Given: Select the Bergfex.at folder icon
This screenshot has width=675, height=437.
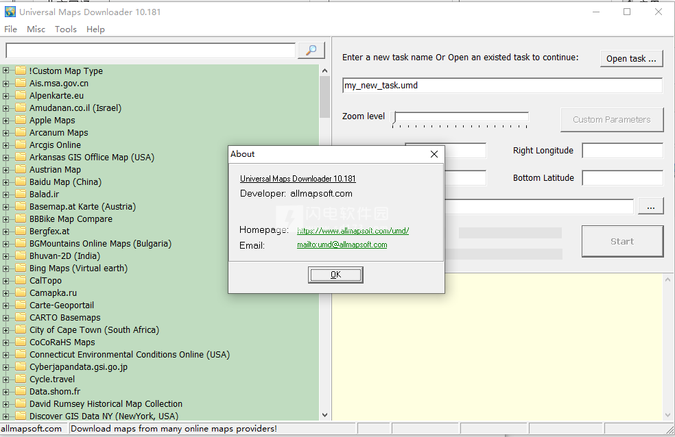Looking at the screenshot, I should [21, 231].
